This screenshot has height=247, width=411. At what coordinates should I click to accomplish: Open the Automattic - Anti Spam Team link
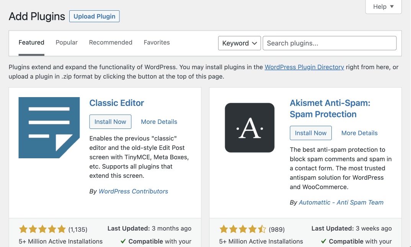pos(341,203)
